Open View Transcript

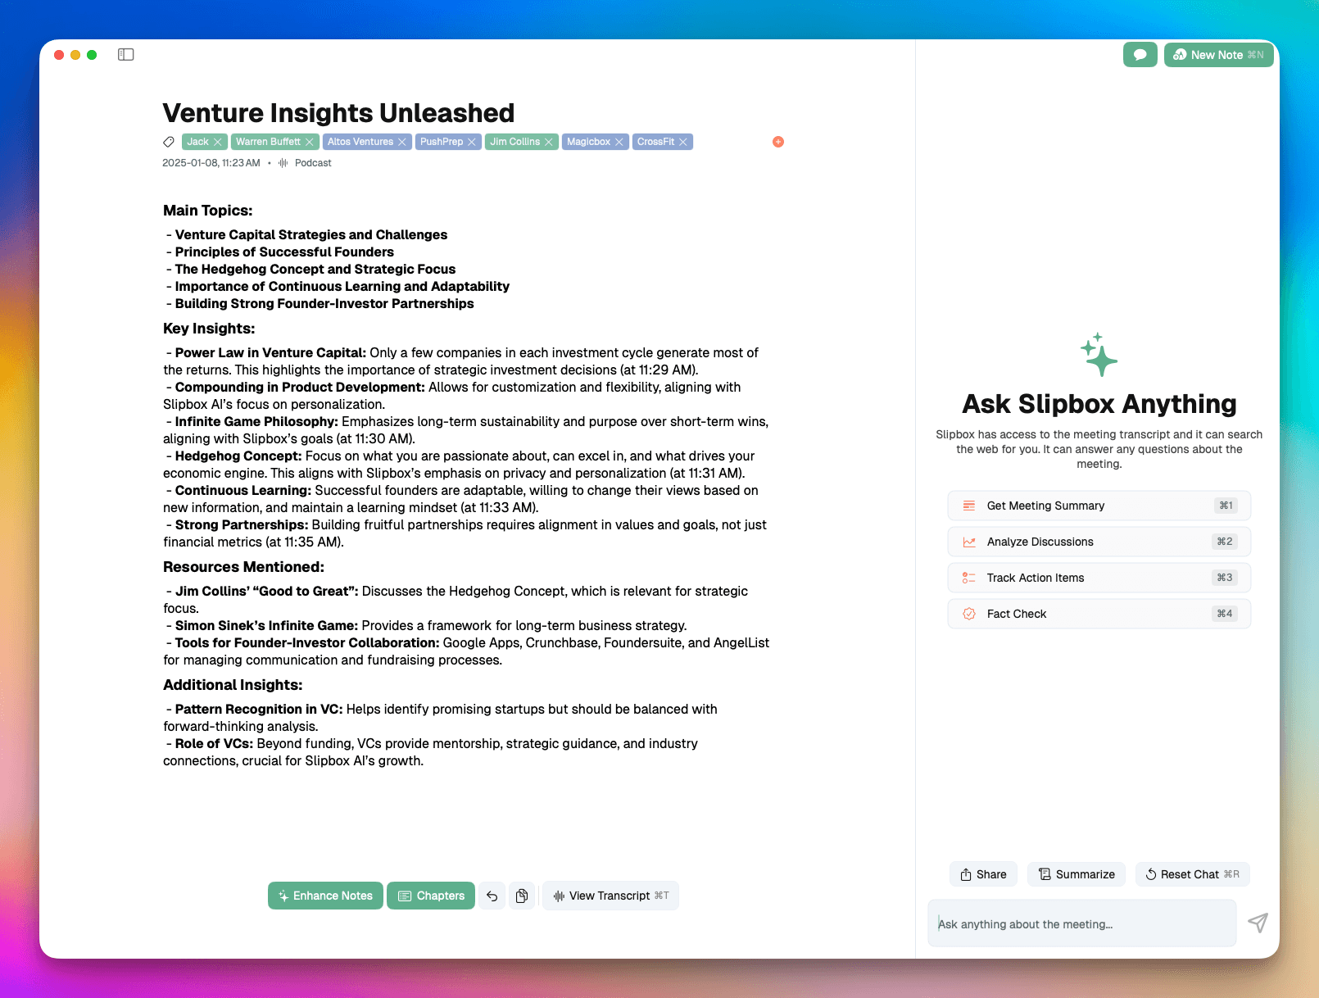(x=610, y=896)
